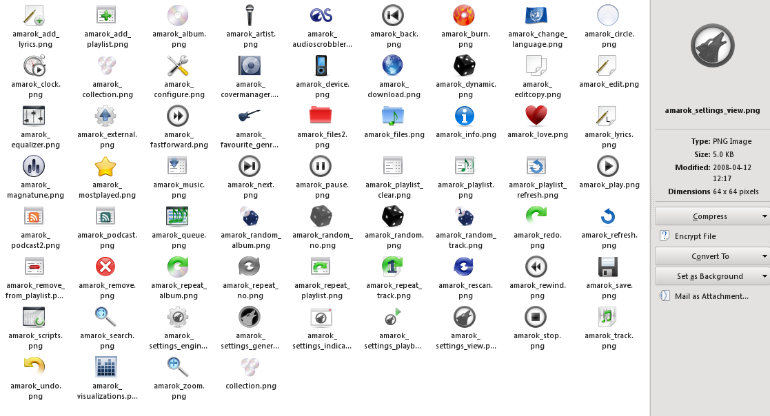Click the amarok_clock.png icon
Viewport: 770px width, 416px height.
[34, 65]
